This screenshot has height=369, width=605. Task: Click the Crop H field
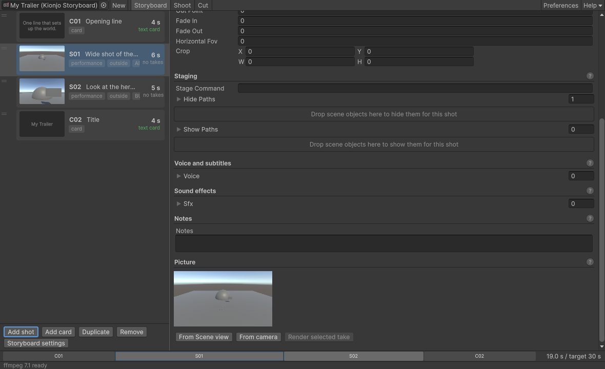coord(419,61)
